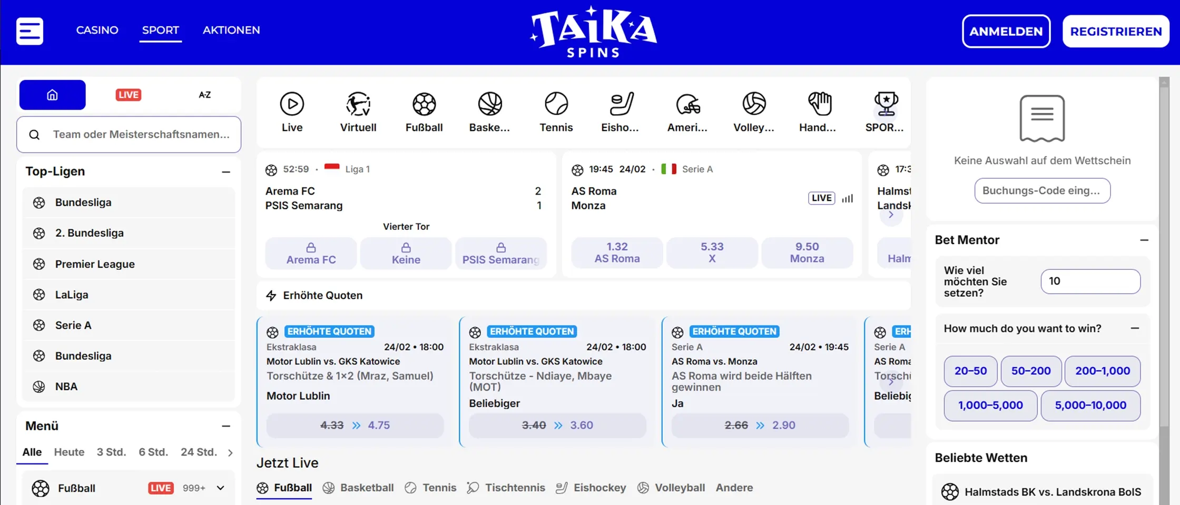Open the CASINO navigation item
The height and width of the screenshot is (505, 1180).
tap(97, 30)
